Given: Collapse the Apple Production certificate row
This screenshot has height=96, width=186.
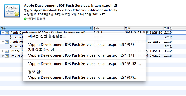Looking at the screenshot, I should pos(3,42).
